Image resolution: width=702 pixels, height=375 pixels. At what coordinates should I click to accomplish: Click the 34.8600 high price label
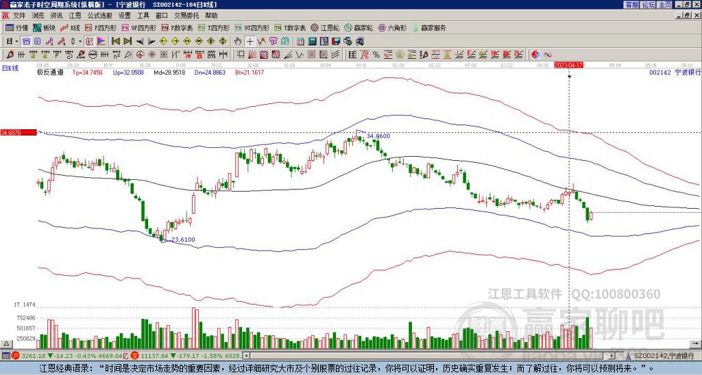pyautogui.click(x=378, y=136)
